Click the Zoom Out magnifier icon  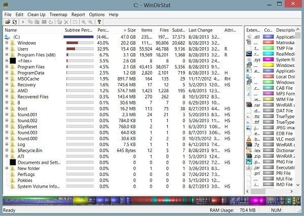[x=91, y=22]
